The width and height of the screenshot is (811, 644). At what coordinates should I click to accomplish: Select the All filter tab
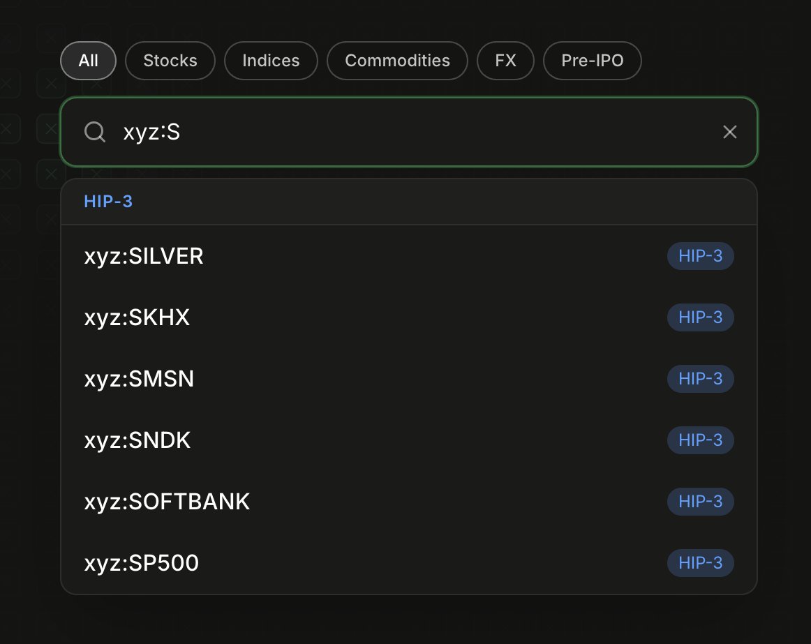tap(89, 61)
